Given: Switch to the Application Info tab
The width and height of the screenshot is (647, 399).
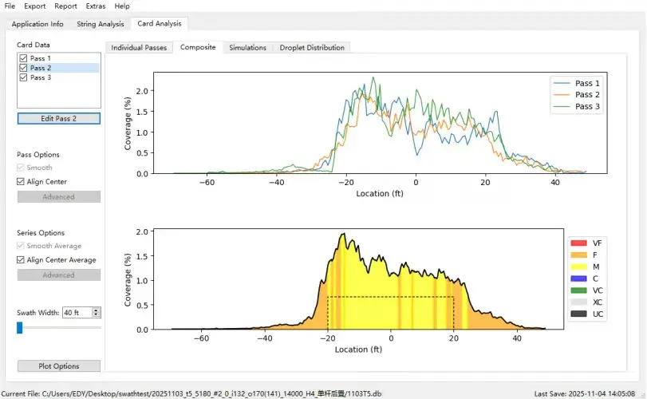Looking at the screenshot, I should pyautogui.click(x=37, y=24).
